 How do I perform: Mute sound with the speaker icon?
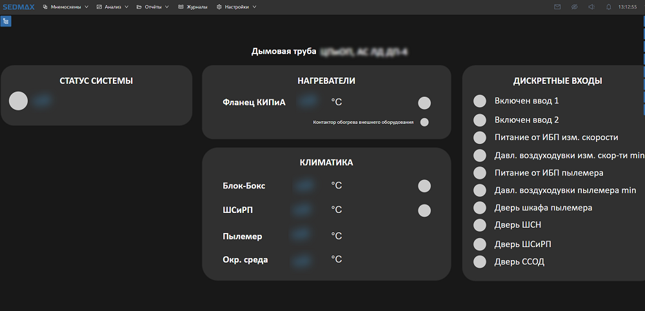click(591, 7)
